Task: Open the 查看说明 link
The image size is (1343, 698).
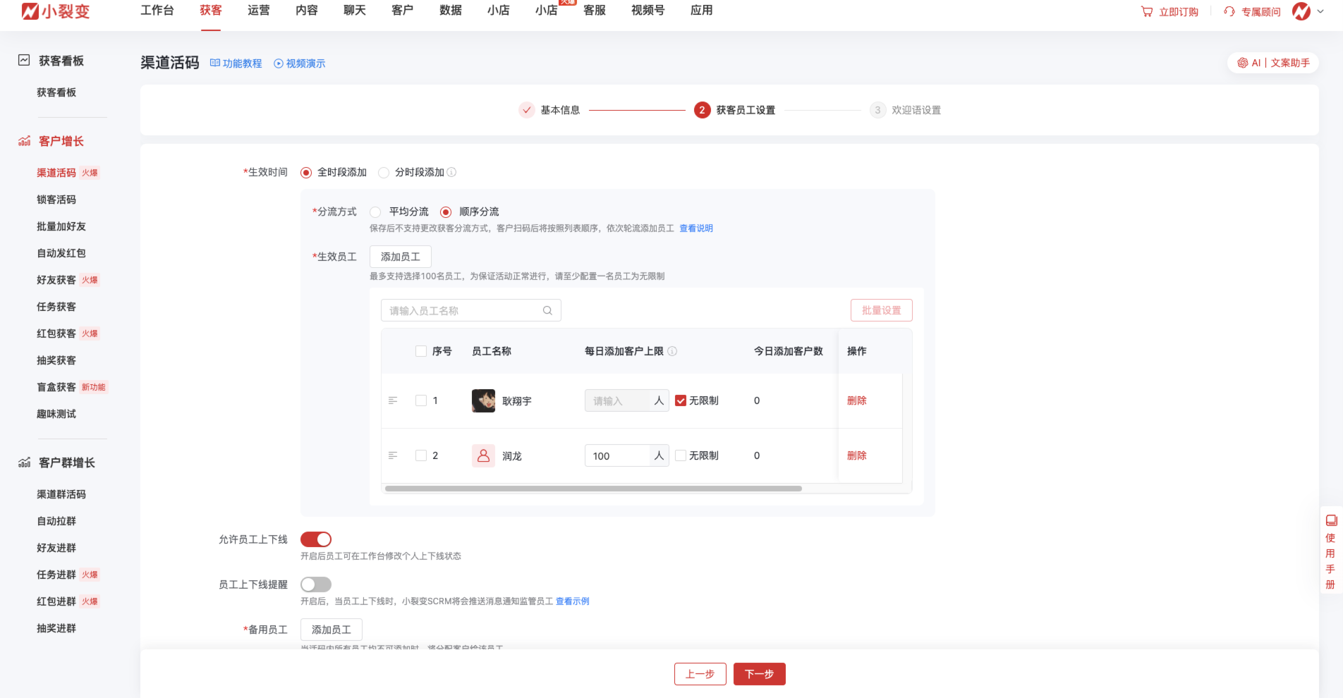Action: [695, 228]
